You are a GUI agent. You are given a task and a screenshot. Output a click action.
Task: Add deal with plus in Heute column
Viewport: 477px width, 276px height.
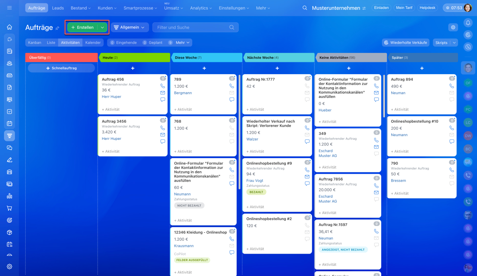(x=133, y=68)
